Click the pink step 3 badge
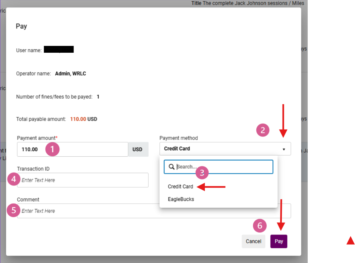The height and width of the screenshot is (263, 355). coord(202,172)
